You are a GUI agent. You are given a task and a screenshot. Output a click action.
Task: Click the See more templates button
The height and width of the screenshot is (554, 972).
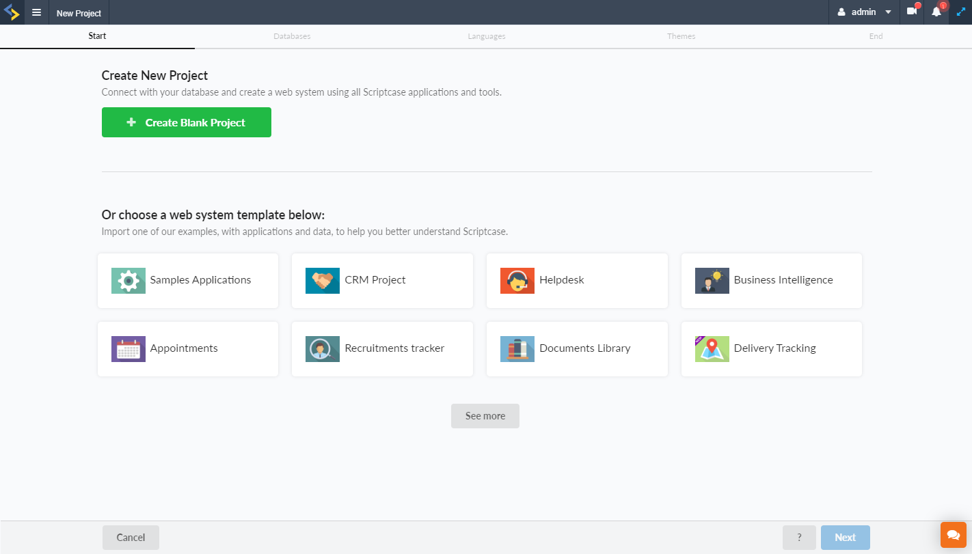(485, 416)
